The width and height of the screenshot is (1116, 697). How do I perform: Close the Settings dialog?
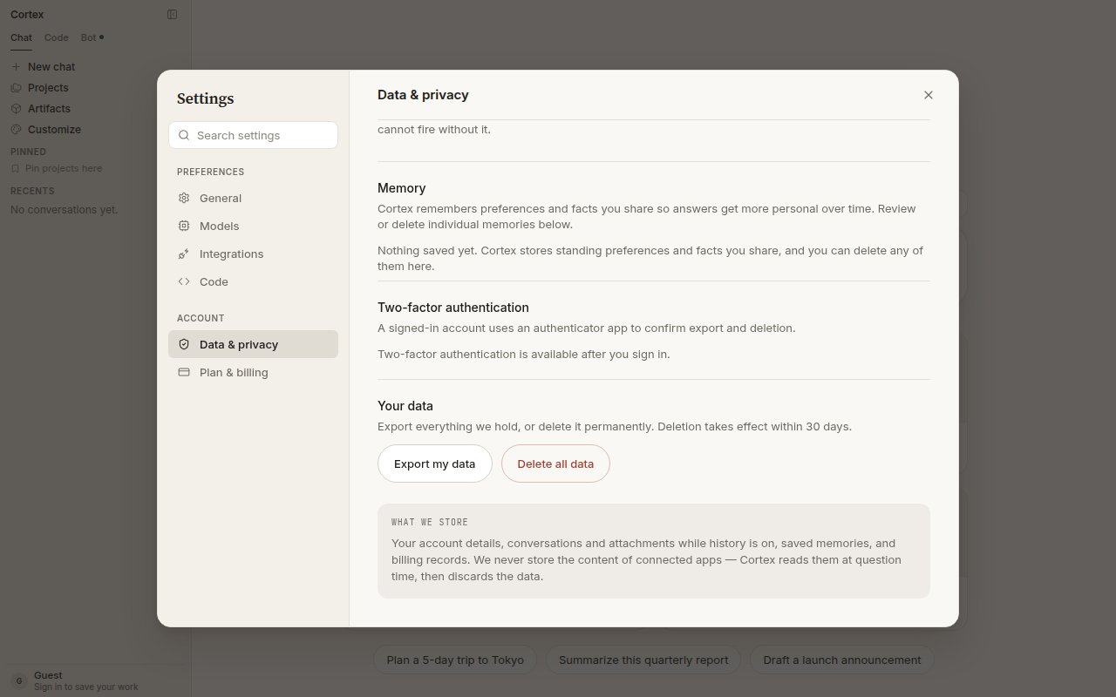[x=929, y=95]
